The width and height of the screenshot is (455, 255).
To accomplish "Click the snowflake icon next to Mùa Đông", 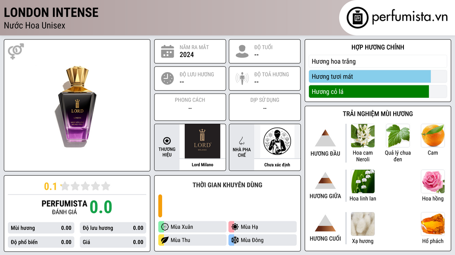I will (x=235, y=240).
